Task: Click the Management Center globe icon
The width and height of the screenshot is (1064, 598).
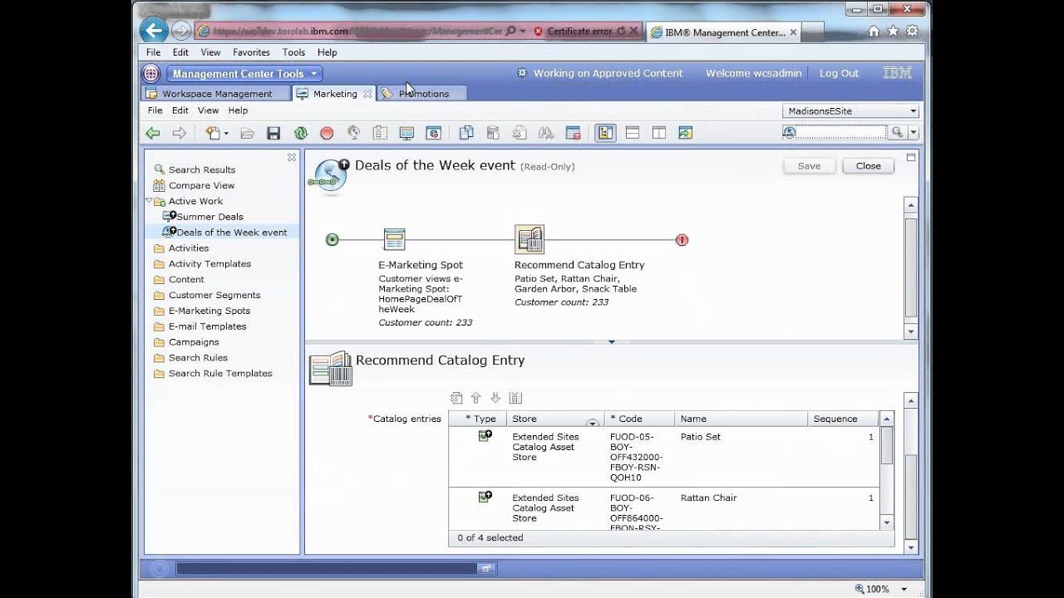Action: [x=150, y=74]
